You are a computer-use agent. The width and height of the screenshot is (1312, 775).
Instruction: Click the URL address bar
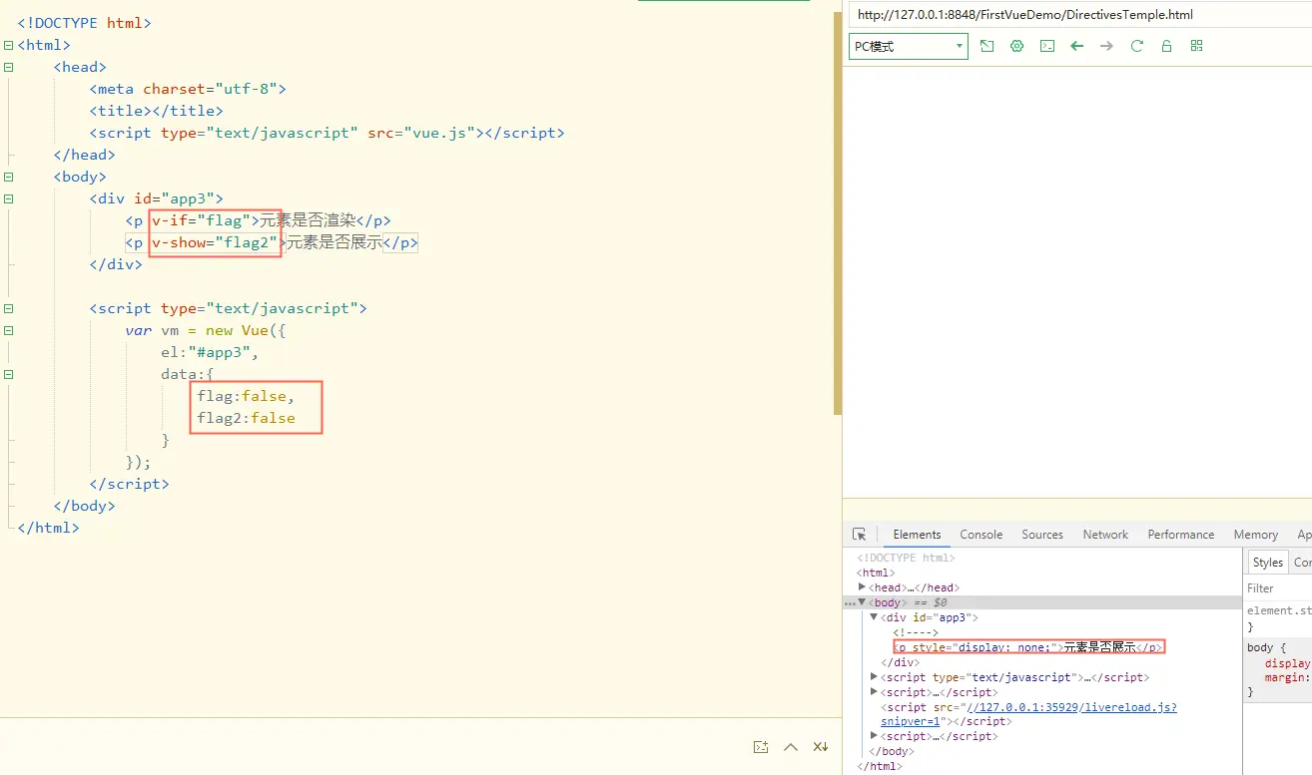pos(1078,15)
